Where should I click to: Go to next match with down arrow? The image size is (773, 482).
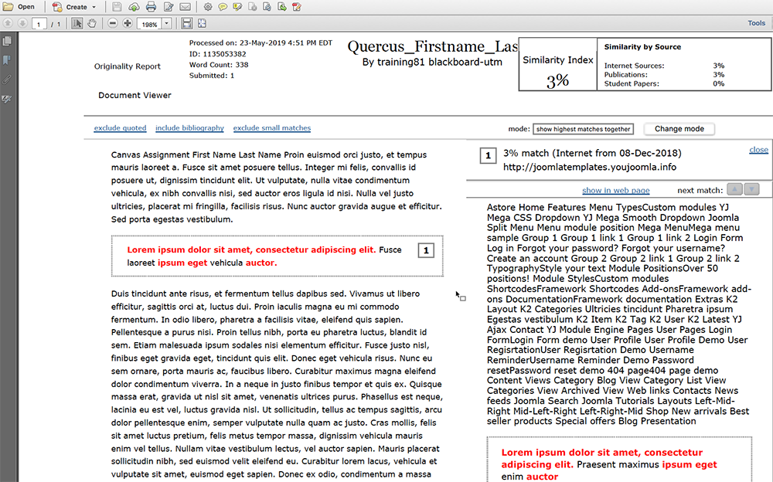752,189
